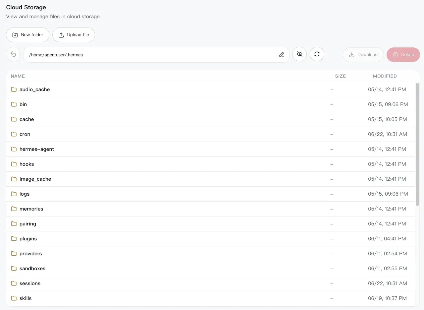Click the folder icon beside cache

[x=14, y=119]
